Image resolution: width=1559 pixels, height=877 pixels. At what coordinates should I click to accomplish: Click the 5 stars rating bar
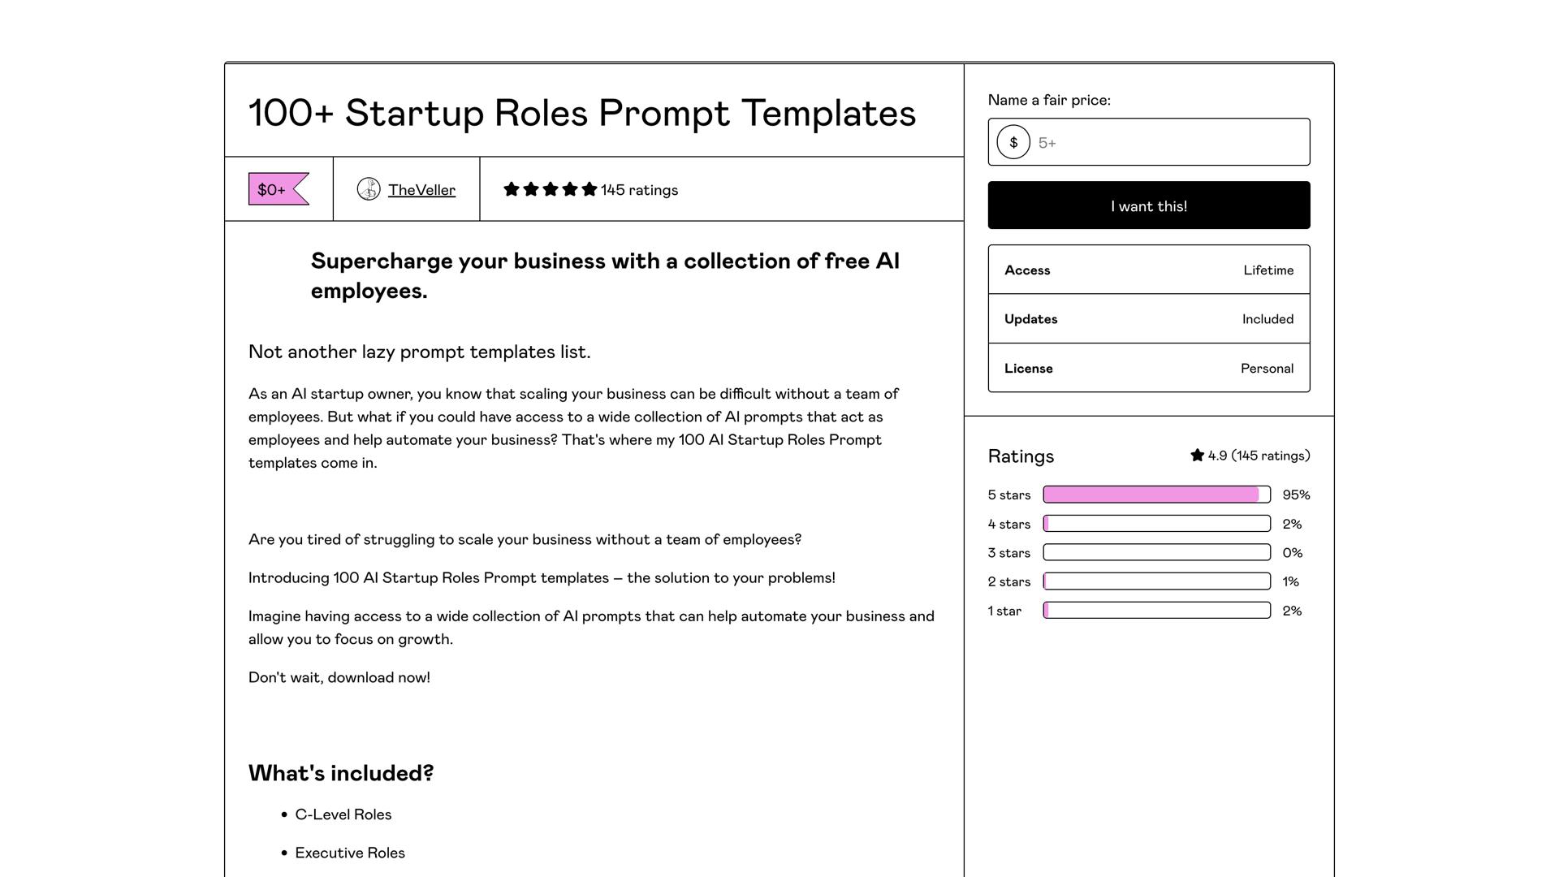tap(1156, 494)
